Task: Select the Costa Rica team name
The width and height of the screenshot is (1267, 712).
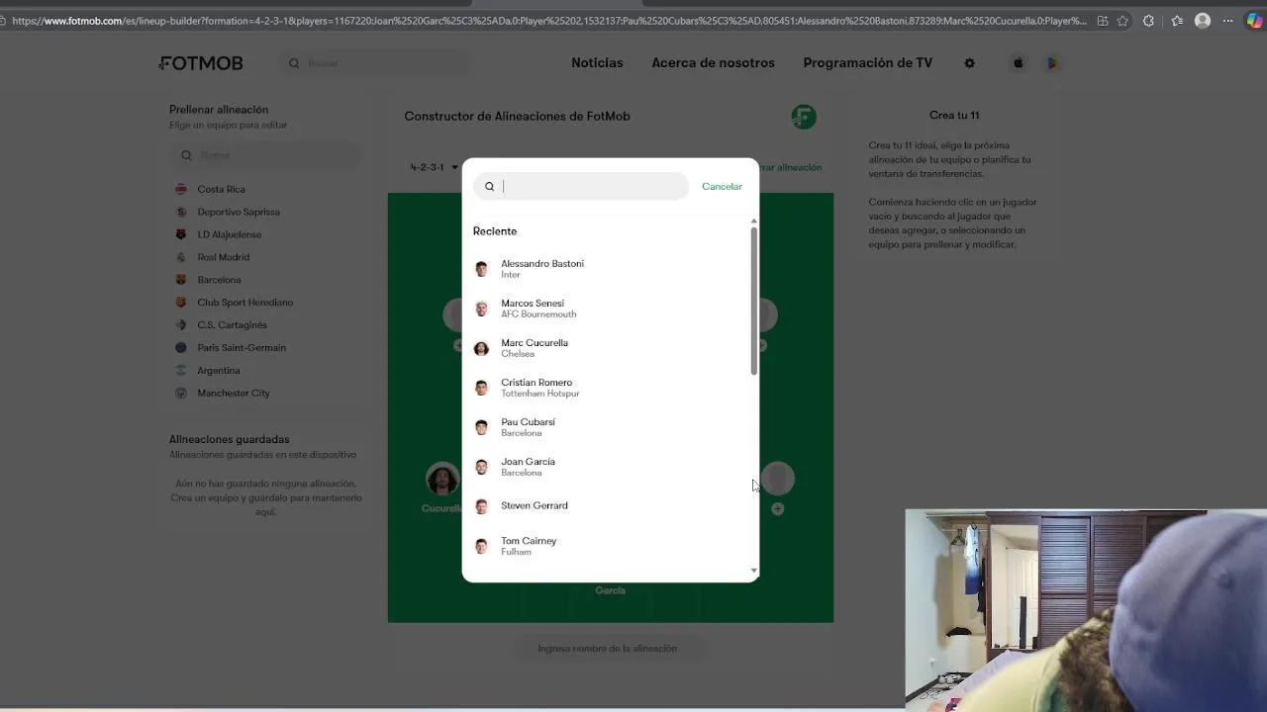Action: pyautogui.click(x=221, y=189)
